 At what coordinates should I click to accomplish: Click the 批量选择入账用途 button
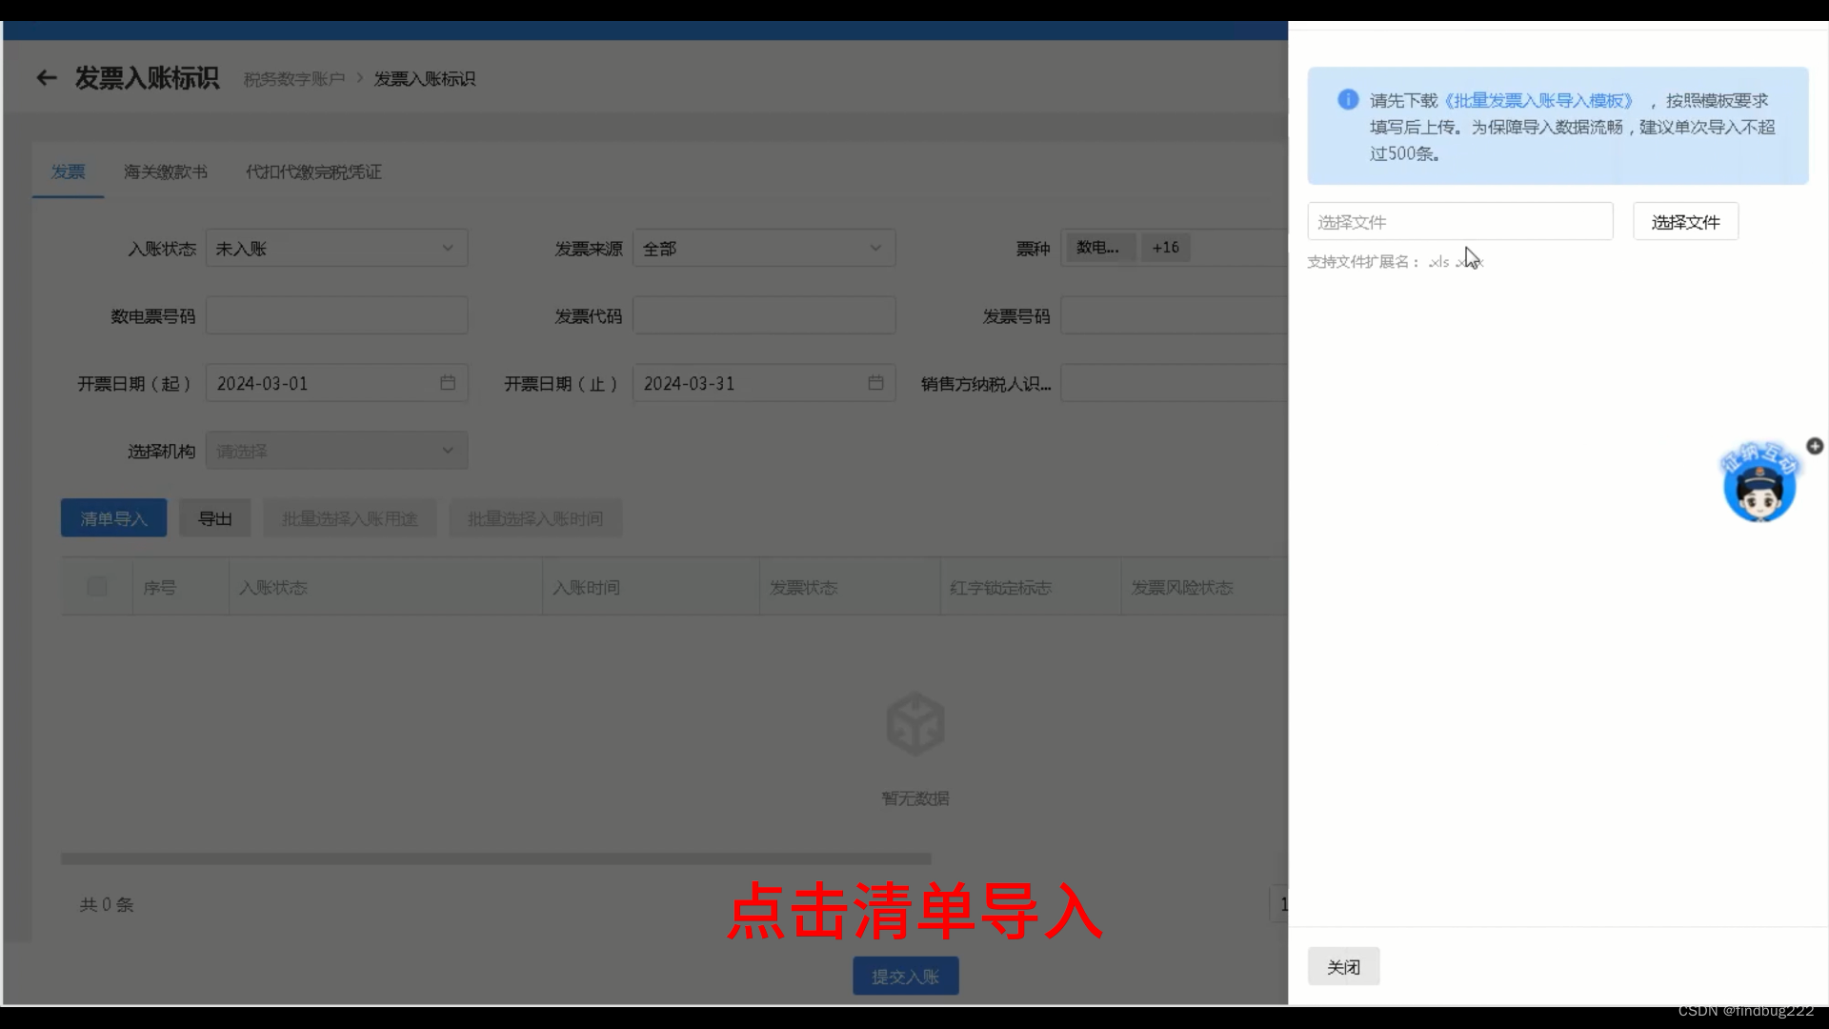[350, 518]
